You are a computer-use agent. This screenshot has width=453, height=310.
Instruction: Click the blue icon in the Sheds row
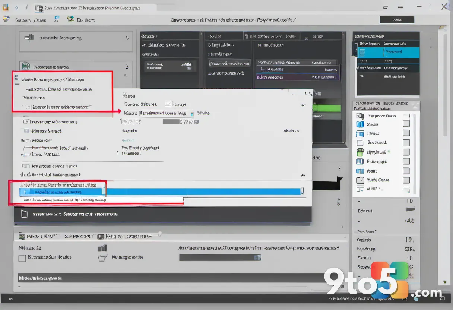click(x=360, y=124)
